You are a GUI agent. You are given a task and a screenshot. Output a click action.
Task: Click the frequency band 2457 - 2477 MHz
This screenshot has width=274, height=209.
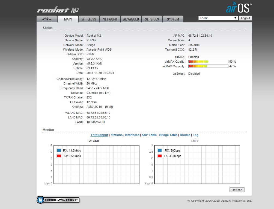point(98,88)
